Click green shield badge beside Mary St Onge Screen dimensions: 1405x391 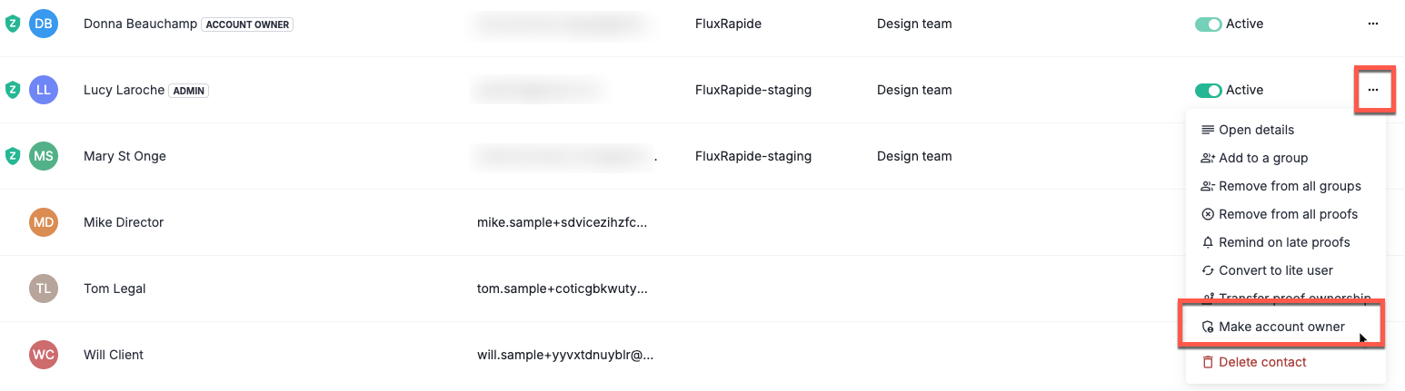(13, 156)
